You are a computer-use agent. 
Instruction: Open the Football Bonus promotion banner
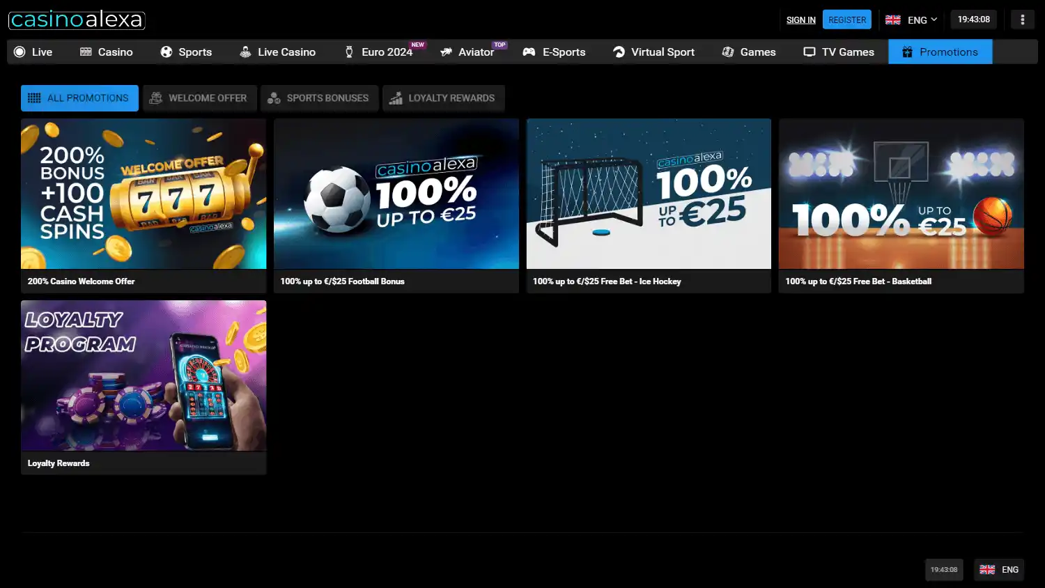(396, 194)
